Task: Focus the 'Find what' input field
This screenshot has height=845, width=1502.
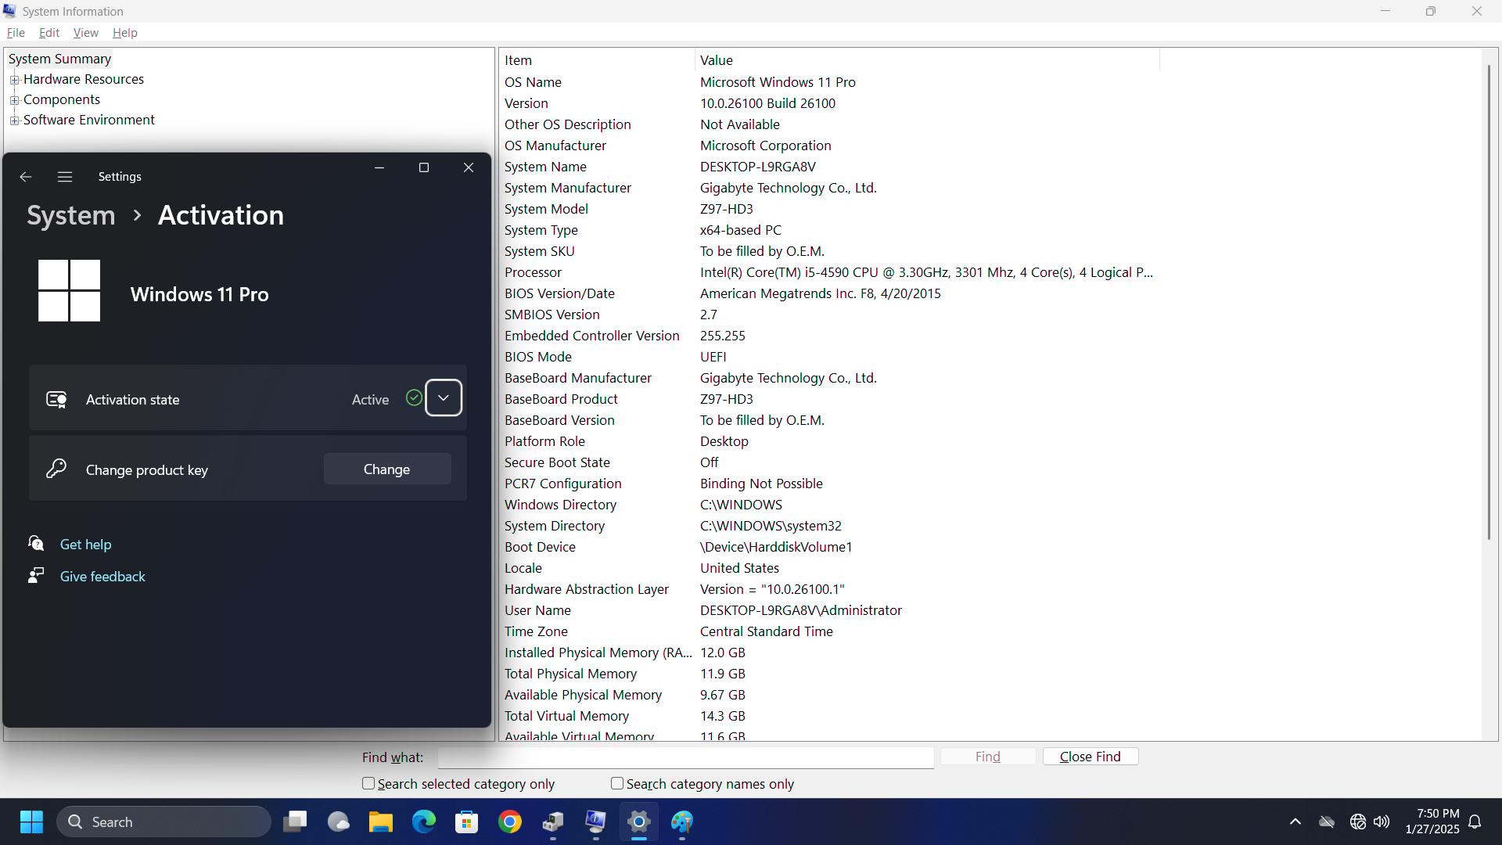Action: coord(686,757)
